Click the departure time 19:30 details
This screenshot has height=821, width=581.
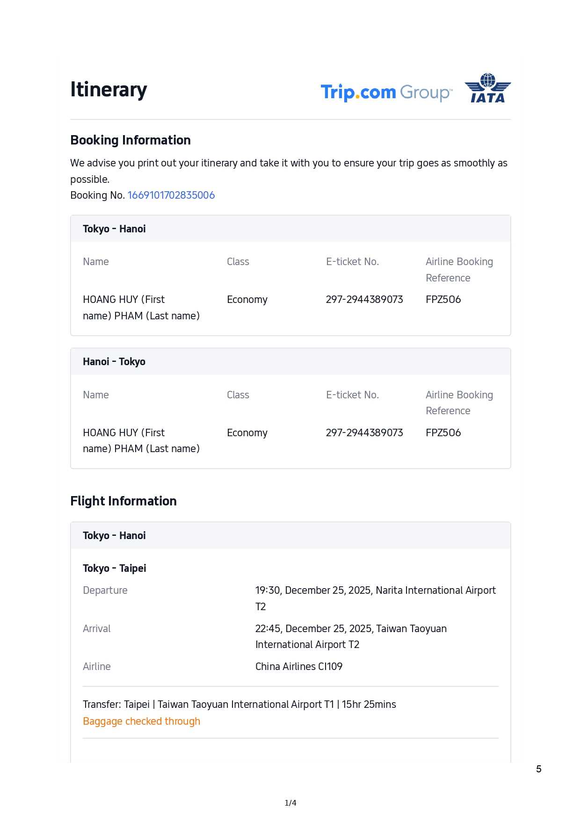375,591
